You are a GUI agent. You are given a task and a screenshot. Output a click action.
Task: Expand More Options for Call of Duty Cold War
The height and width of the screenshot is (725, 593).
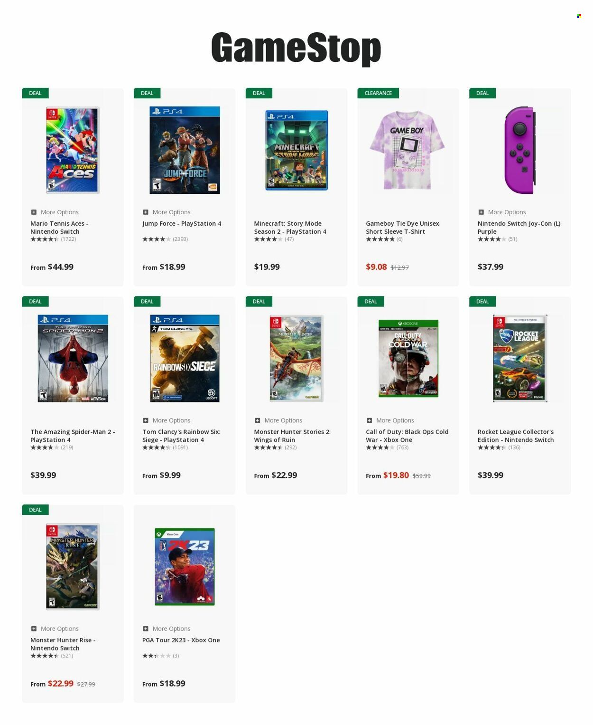click(395, 420)
